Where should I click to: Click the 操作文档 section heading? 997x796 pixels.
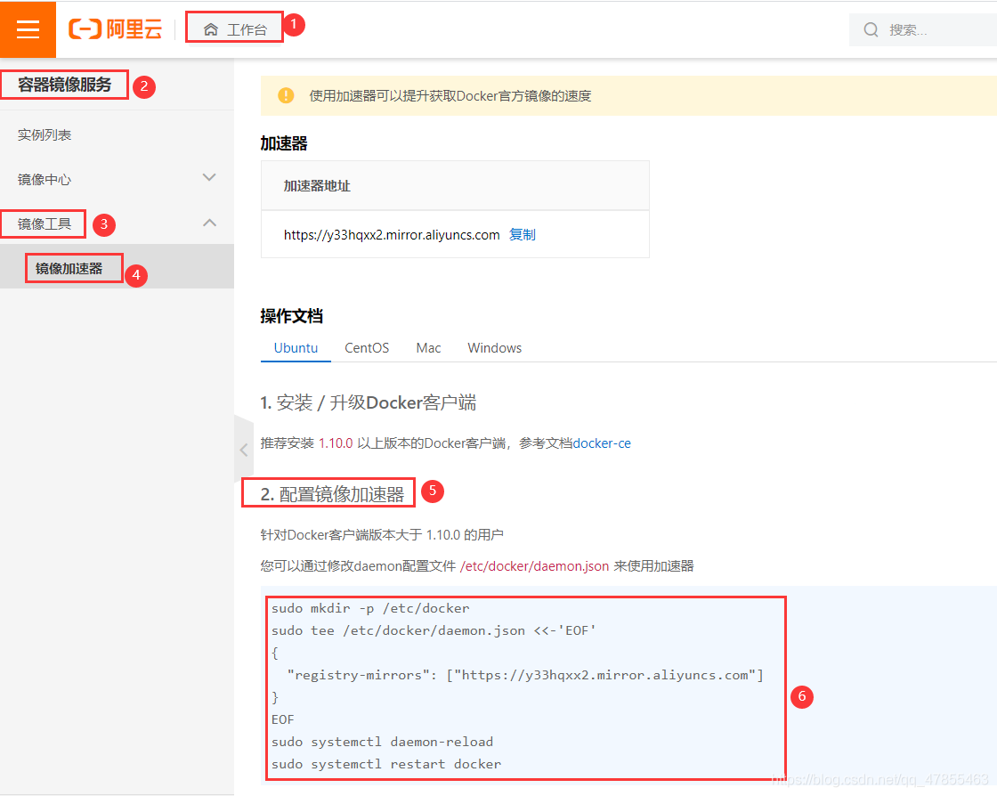292,316
